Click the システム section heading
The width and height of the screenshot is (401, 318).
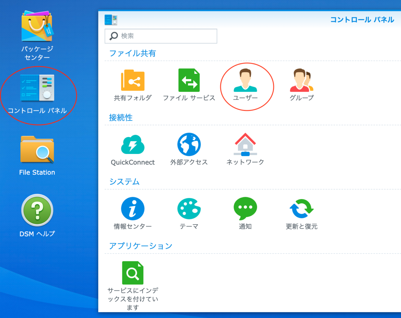[x=125, y=181]
